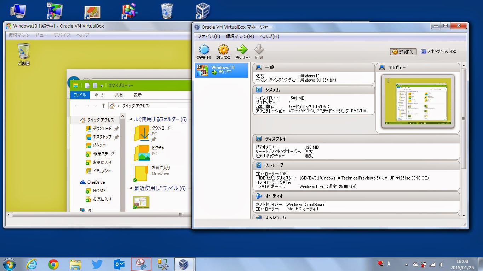Select 作業ステージ in Explorer navigation tree
The width and height of the screenshot is (483, 271).
100,154
